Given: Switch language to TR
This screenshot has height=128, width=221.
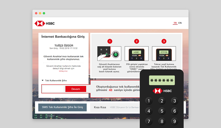Looking at the screenshot, I should tap(175, 23).
